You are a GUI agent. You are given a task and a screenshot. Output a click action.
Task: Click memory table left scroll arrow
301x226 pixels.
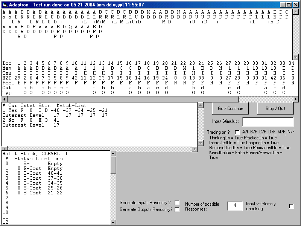point(5,99)
